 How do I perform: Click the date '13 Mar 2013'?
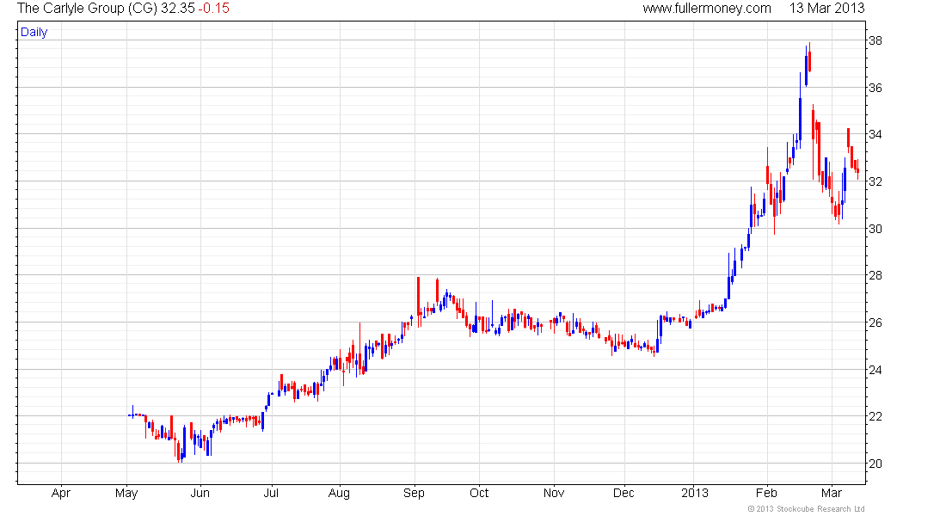(827, 9)
